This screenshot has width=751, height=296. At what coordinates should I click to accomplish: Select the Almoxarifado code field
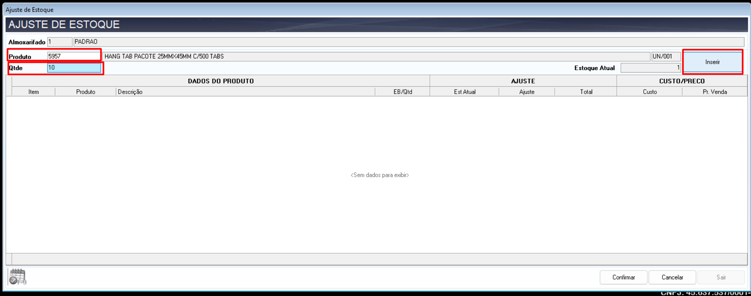point(59,42)
